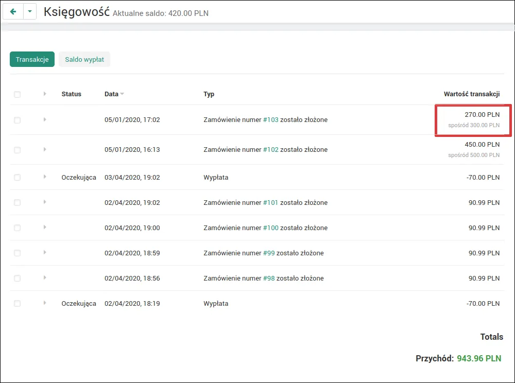Expand details of order #101 row
The height and width of the screenshot is (383, 515).
45,202
